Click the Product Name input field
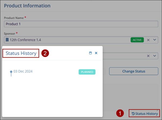The height and width of the screenshot is (120, 162). click(x=81, y=24)
